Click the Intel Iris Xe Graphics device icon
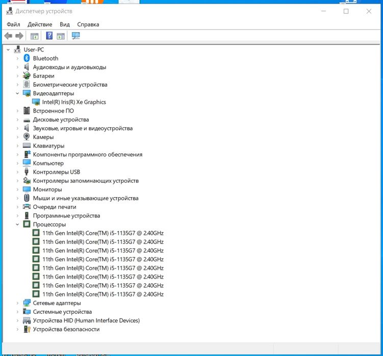 click(36, 102)
